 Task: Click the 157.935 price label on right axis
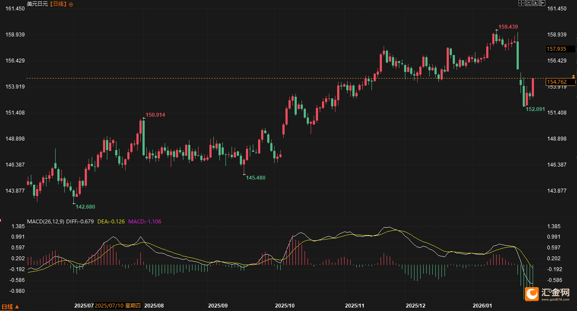556,49
